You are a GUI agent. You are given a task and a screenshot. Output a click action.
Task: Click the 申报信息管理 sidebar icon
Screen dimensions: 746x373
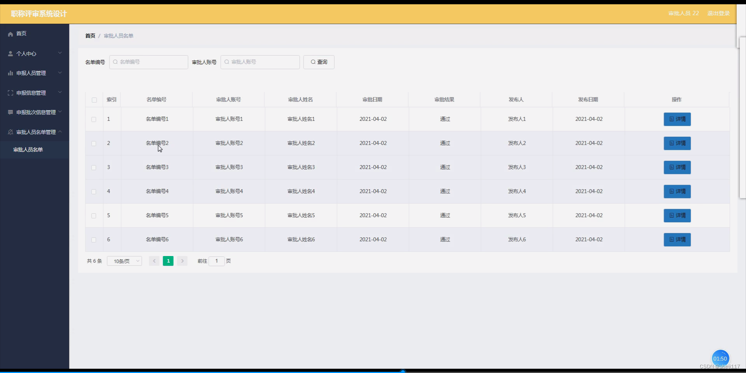pos(10,92)
